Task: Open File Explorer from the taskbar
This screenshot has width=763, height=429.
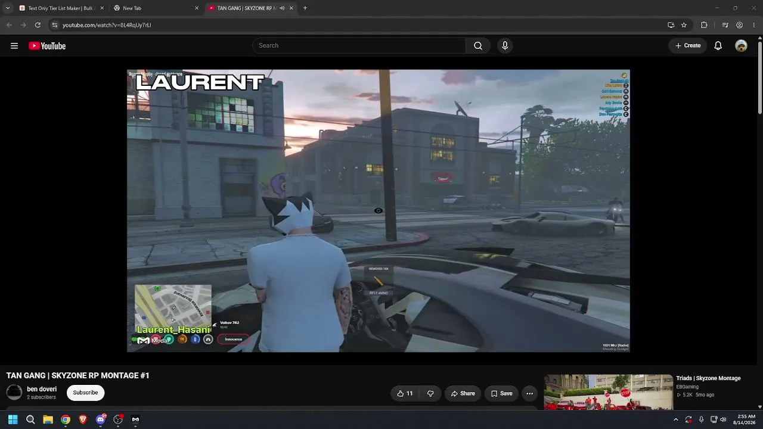Action: click(x=48, y=419)
